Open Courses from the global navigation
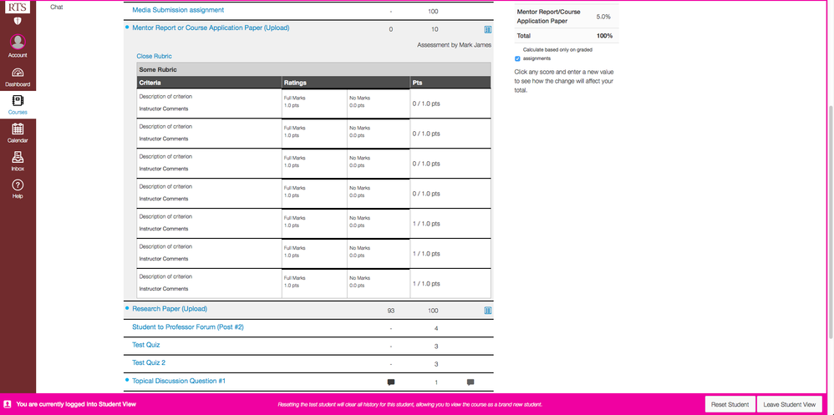The height and width of the screenshot is (415, 834). 18,104
